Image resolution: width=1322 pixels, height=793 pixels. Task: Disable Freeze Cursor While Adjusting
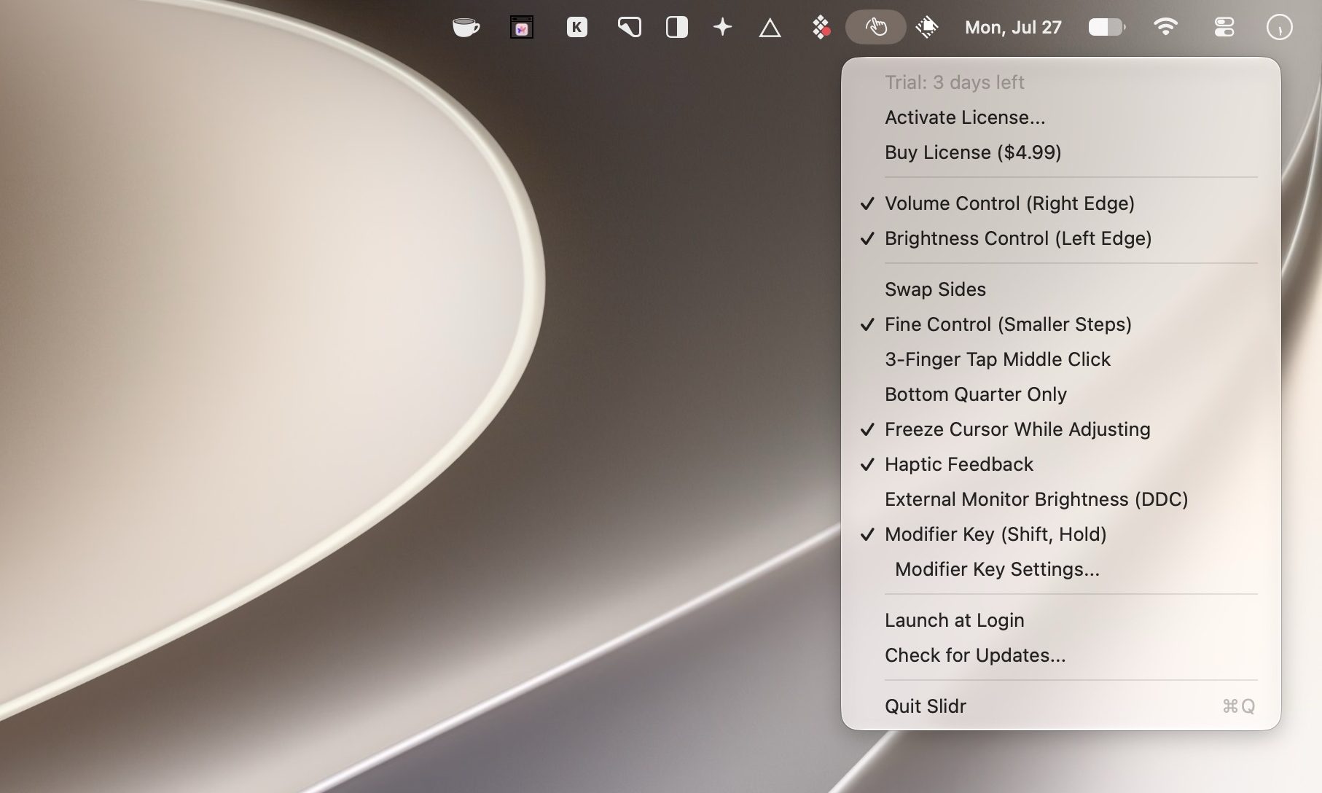(1060, 429)
